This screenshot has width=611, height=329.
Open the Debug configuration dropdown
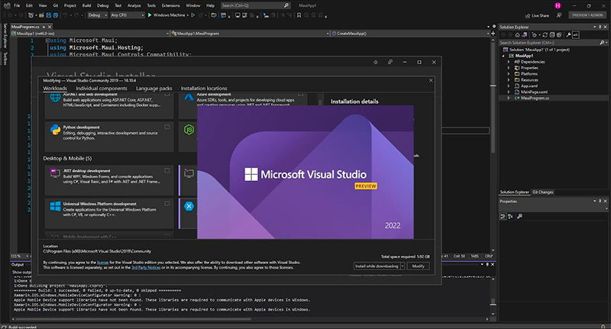coord(99,15)
